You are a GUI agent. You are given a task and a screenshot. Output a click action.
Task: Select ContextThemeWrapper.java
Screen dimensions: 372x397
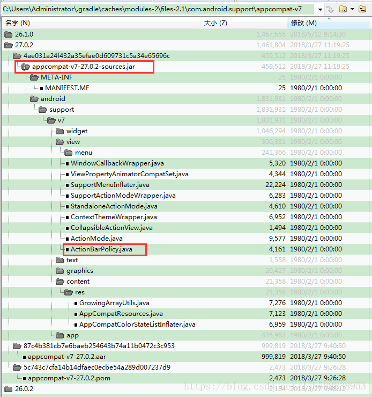pos(114,217)
